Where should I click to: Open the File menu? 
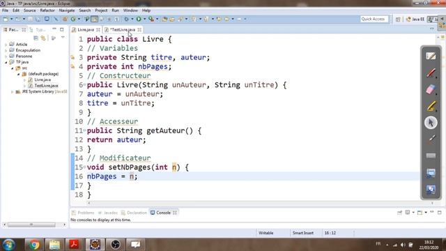click(x=5, y=10)
